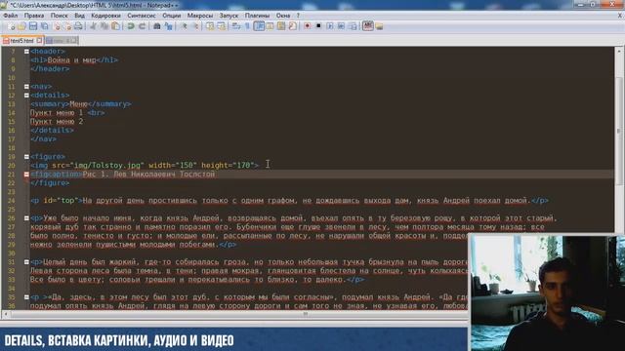The width and height of the screenshot is (625, 351).
Task: Click the webcam video overlay
Action: point(547,292)
